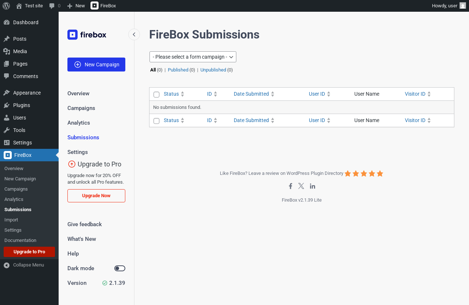Share FireBox on Facebook
Screen dimensions: 469x305
coord(290,186)
